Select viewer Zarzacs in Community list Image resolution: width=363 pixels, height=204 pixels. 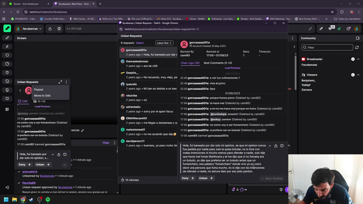(307, 90)
